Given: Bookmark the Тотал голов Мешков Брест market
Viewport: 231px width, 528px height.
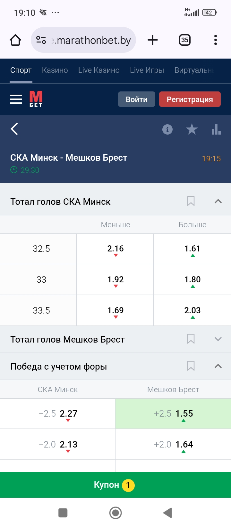Looking at the screenshot, I should [191, 339].
